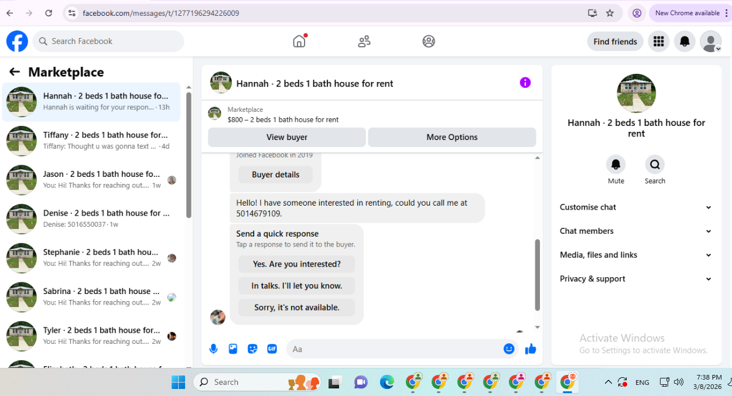Screen dimensions: 732x396
Task: Open the Denise conversation
Action: 91,219
